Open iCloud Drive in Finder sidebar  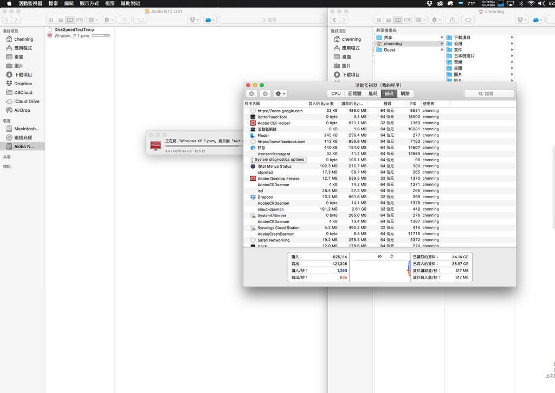coord(23,102)
